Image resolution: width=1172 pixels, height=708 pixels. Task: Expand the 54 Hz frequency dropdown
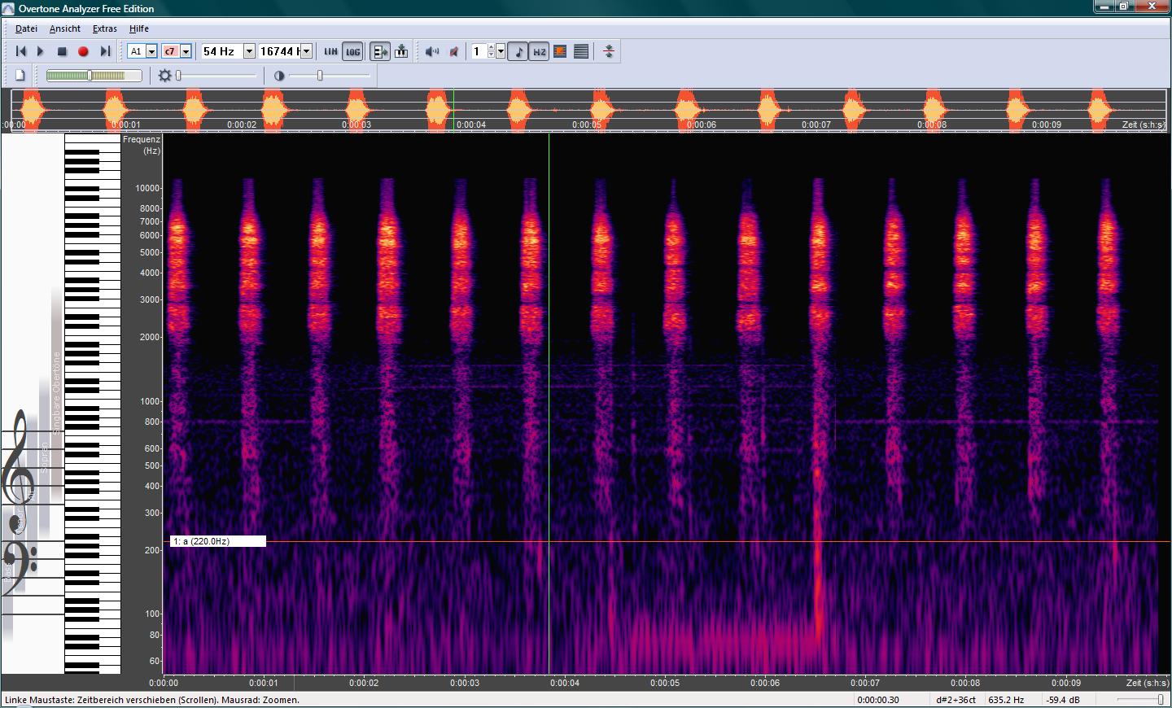(x=249, y=51)
